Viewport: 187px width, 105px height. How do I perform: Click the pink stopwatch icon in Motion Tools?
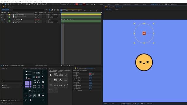click(x=43, y=86)
